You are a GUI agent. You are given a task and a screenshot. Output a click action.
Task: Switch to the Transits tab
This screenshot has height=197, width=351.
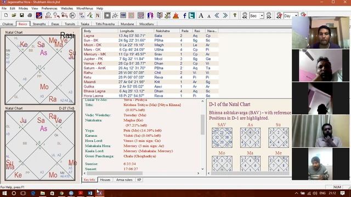tap(70, 24)
